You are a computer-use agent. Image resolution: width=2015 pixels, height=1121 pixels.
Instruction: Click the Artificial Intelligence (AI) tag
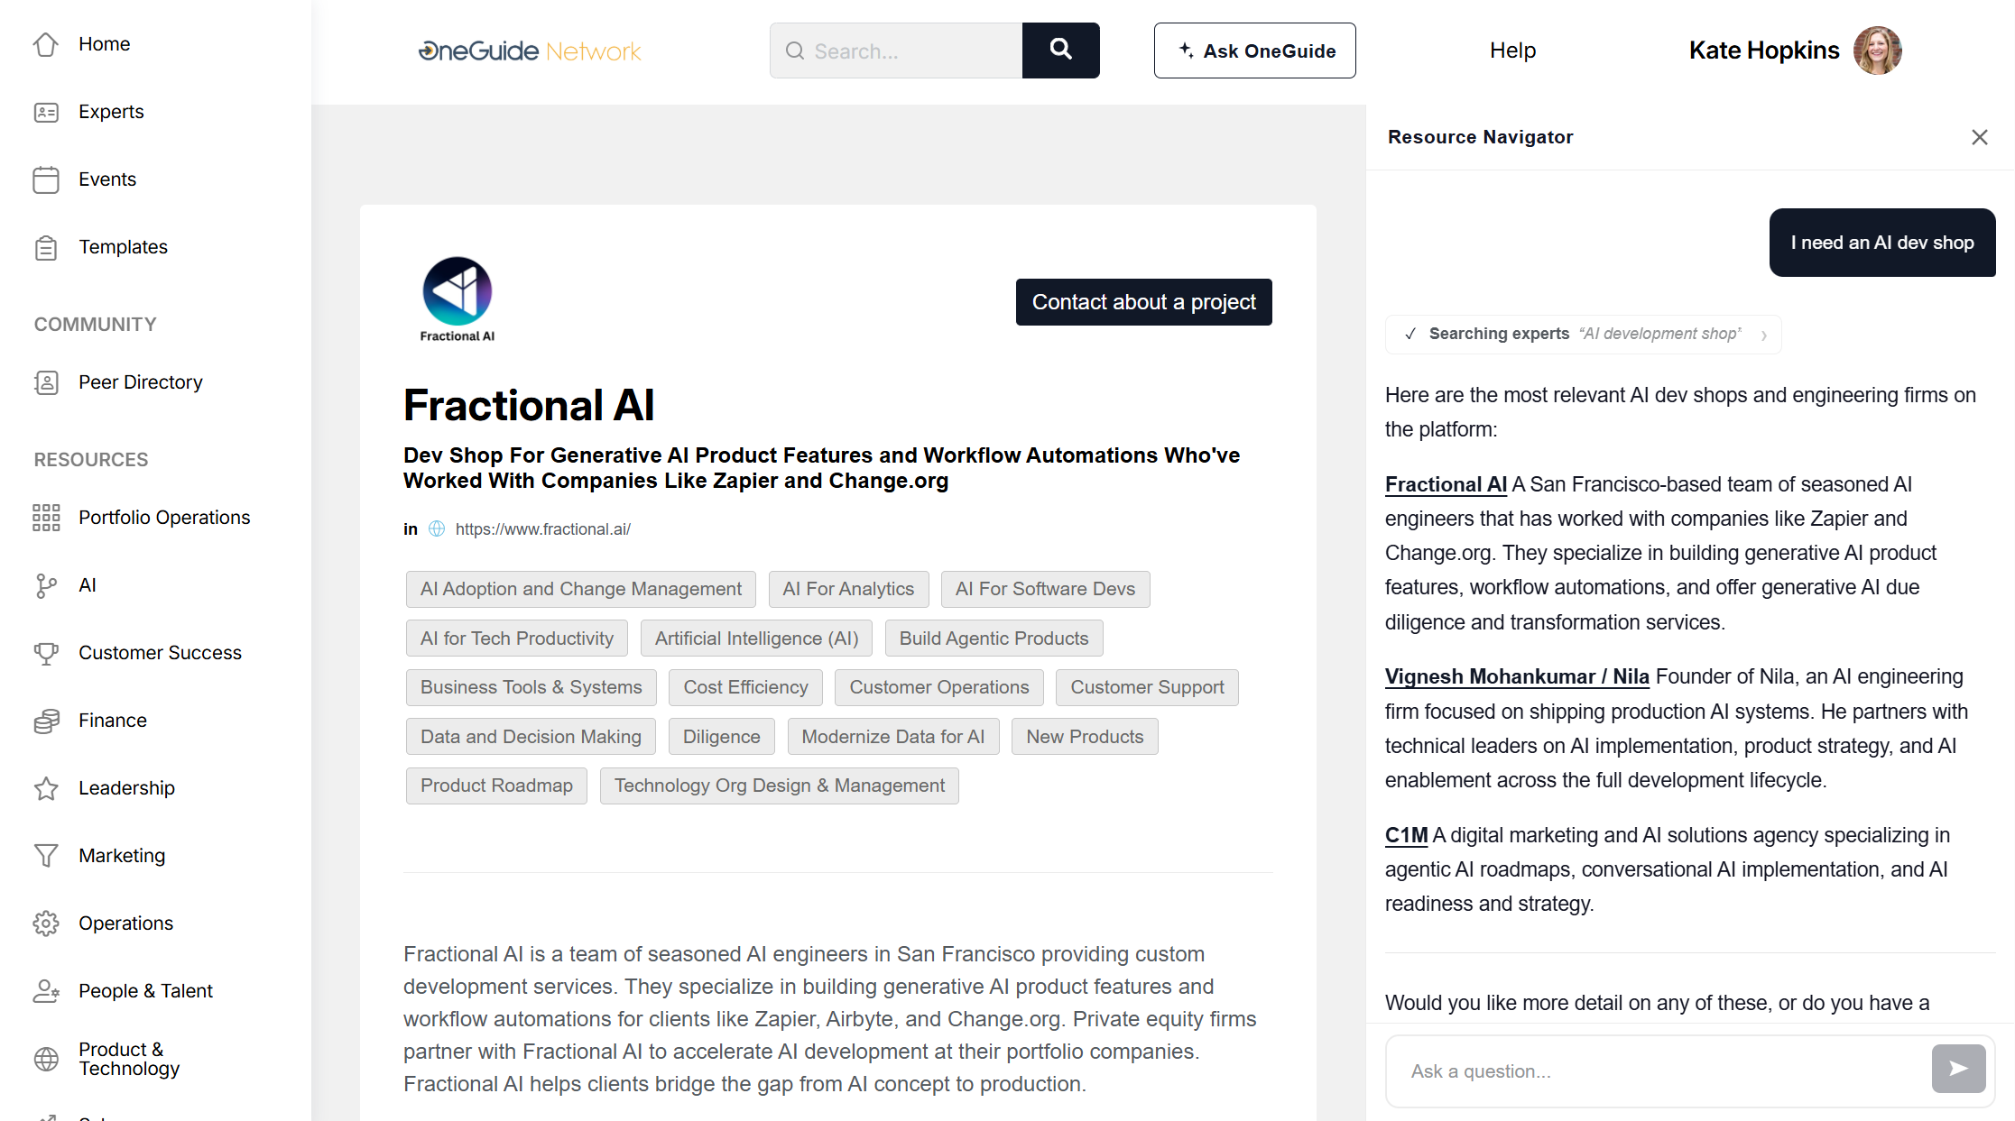(x=756, y=639)
